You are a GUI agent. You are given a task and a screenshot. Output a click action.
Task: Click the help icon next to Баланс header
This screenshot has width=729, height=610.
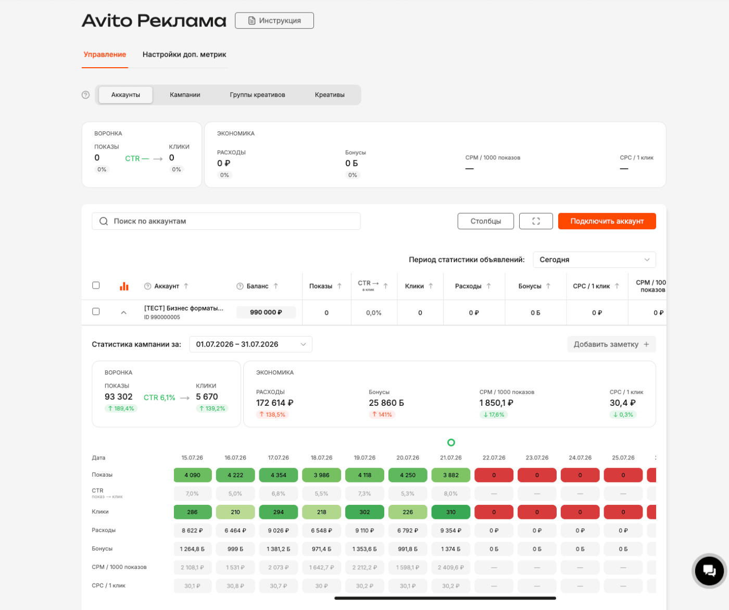tap(240, 286)
